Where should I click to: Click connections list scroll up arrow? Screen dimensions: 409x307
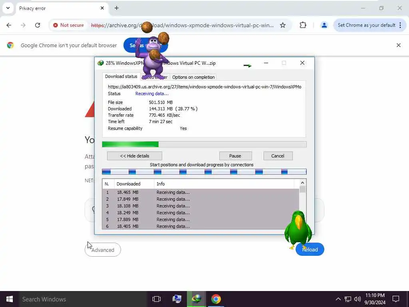pos(302,183)
